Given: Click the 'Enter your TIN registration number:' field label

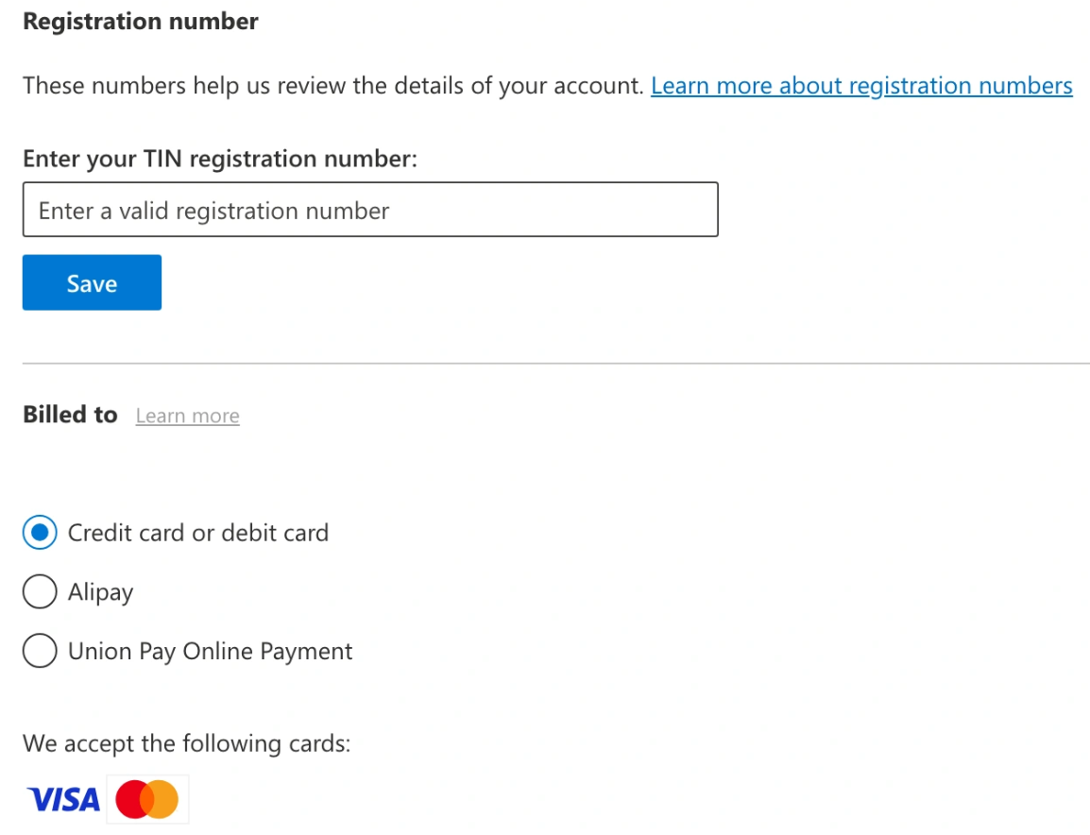Looking at the screenshot, I should 220,159.
